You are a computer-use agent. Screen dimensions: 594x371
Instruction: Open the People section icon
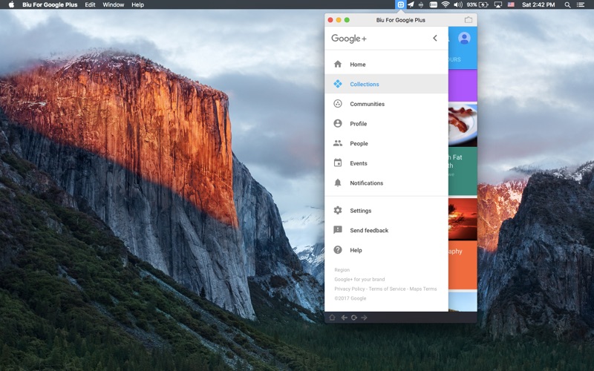[x=338, y=143]
